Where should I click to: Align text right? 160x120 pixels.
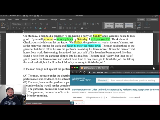point(67,28)
